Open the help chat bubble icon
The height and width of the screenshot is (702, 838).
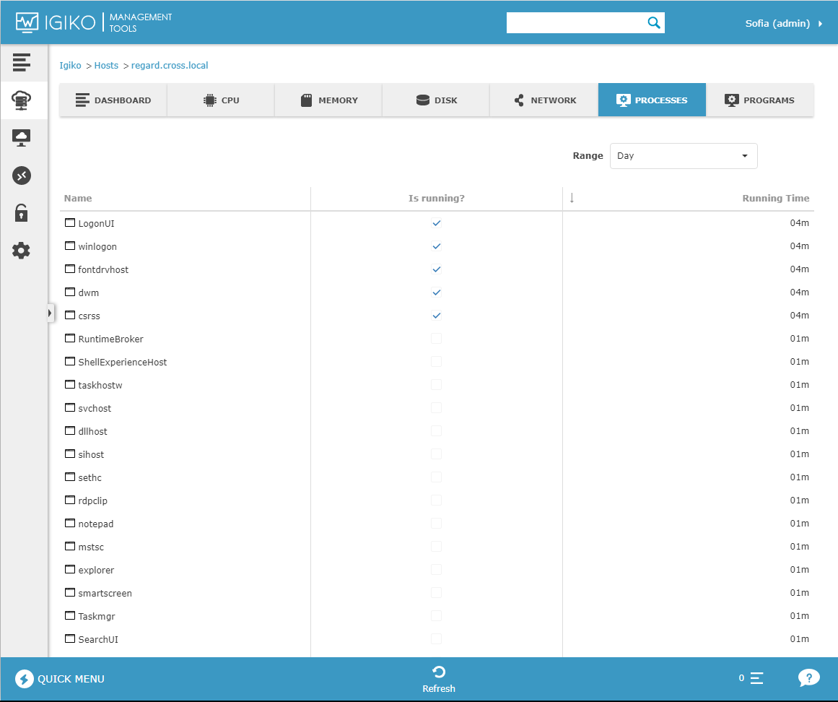808,678
